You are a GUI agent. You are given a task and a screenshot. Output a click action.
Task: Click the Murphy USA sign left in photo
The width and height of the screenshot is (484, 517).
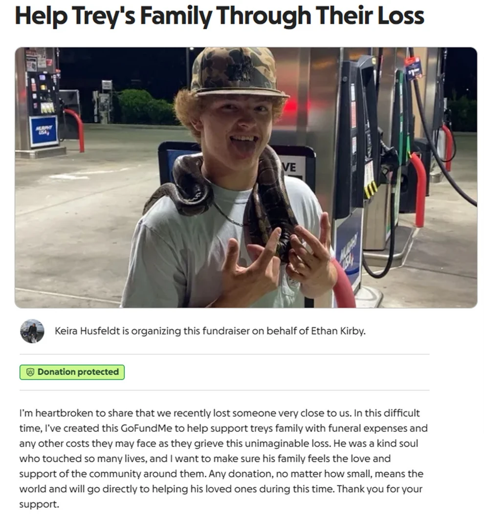(x=44, y=131)
